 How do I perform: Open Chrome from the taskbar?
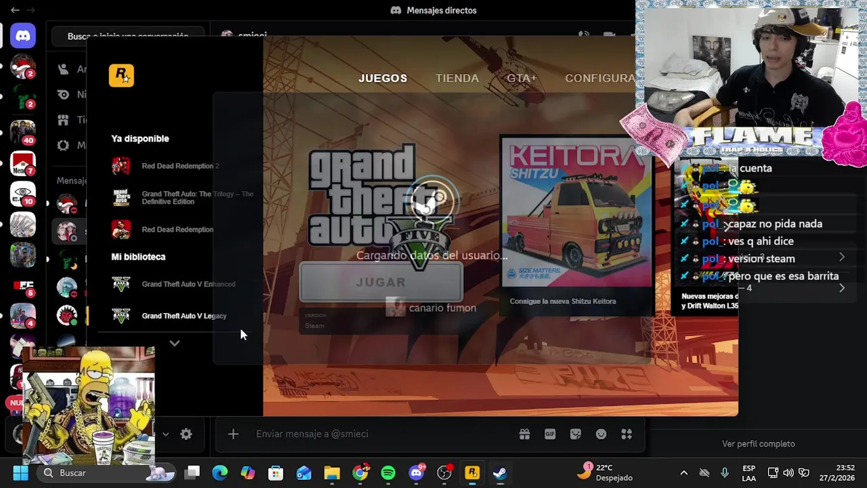coord(360,473)
